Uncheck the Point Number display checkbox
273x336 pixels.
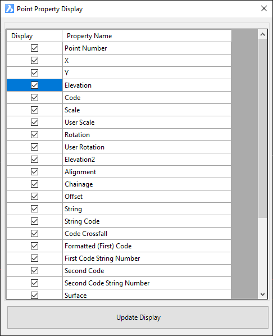click(x=34, y=48)
